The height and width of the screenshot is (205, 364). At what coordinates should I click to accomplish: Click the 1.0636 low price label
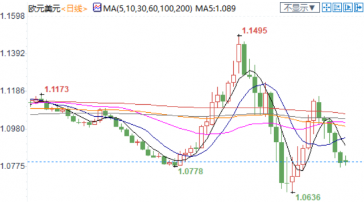(x=308, y=198)
